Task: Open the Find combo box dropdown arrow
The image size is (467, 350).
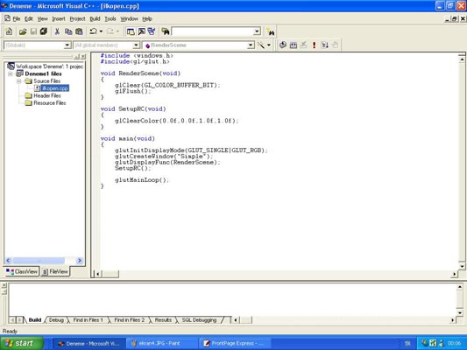Action: click(x=257, y=31)
